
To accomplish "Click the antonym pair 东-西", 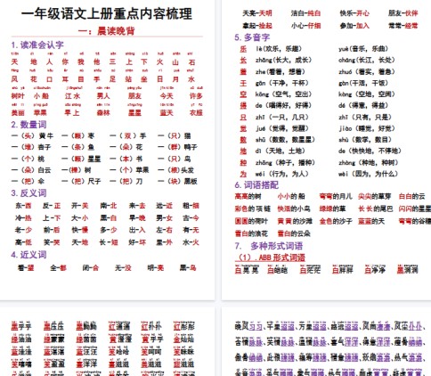I will (x=23, y=206).
